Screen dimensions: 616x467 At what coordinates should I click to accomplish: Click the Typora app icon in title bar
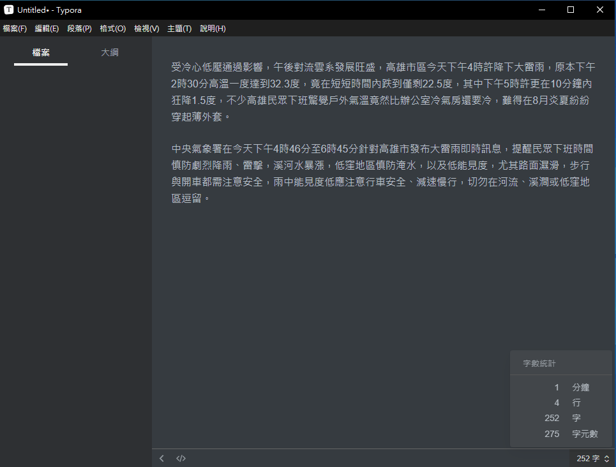[9, 10]
